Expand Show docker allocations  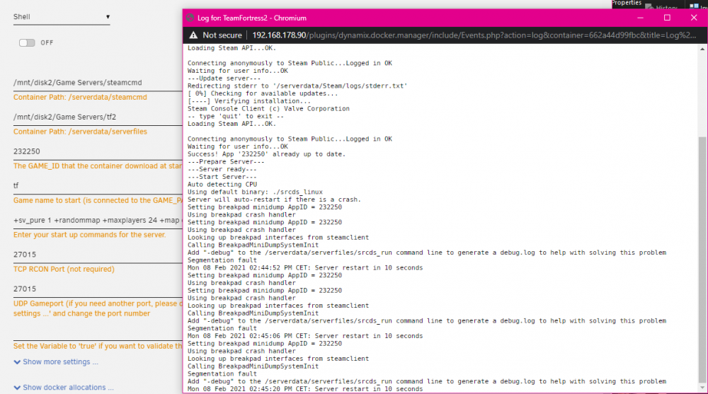click(x=64, y=388)
